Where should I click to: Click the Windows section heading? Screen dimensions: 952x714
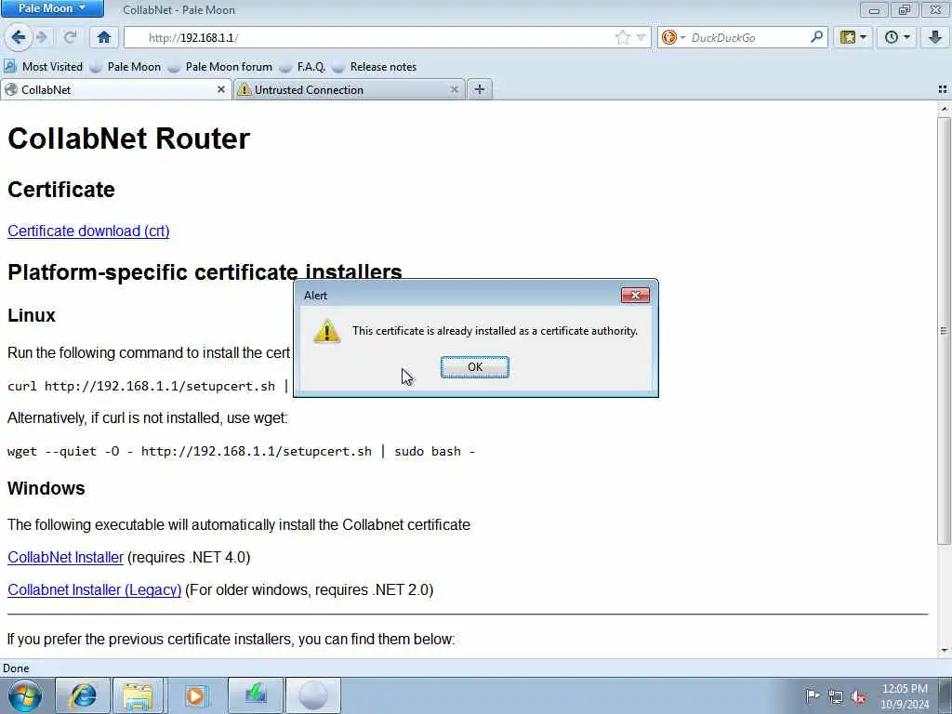pyautogui.click(x=46, y=488)
